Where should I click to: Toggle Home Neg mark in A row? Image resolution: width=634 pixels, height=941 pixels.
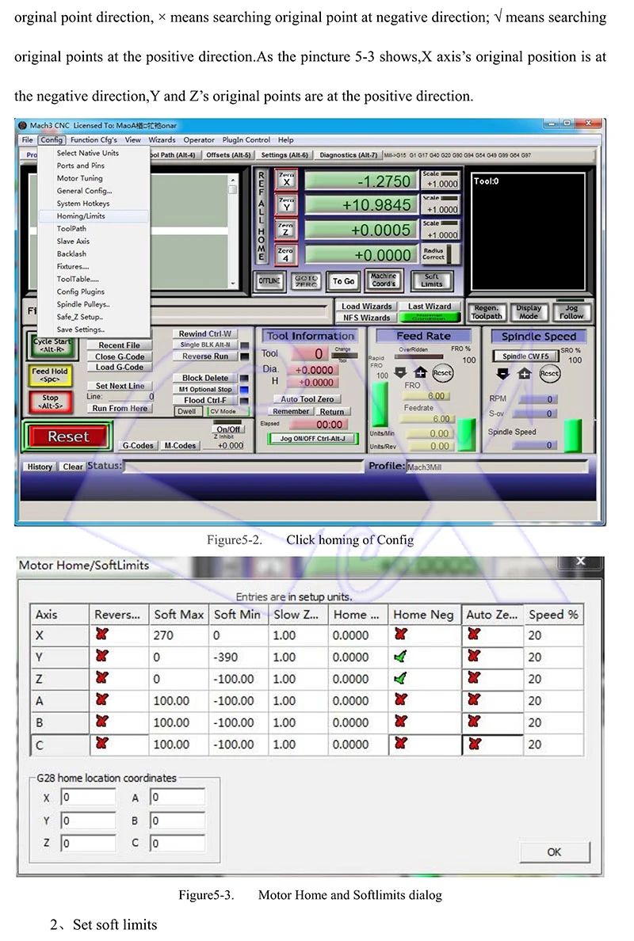(400, 699)
